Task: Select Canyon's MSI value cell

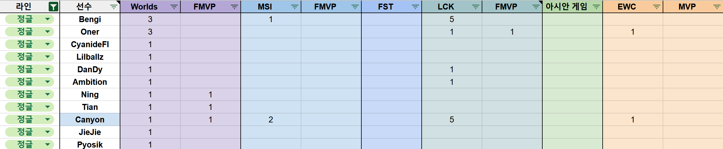Action: click(x=271, y=119)
